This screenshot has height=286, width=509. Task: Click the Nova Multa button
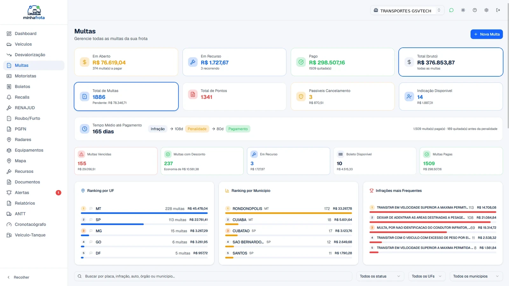pyautogui.click(x=486, y=34)
